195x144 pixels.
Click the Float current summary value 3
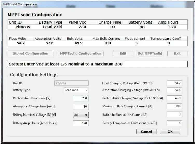click(136, 43)
